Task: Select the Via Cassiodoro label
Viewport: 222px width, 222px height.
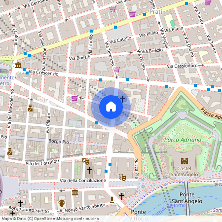Action: [x=182, y=66]
